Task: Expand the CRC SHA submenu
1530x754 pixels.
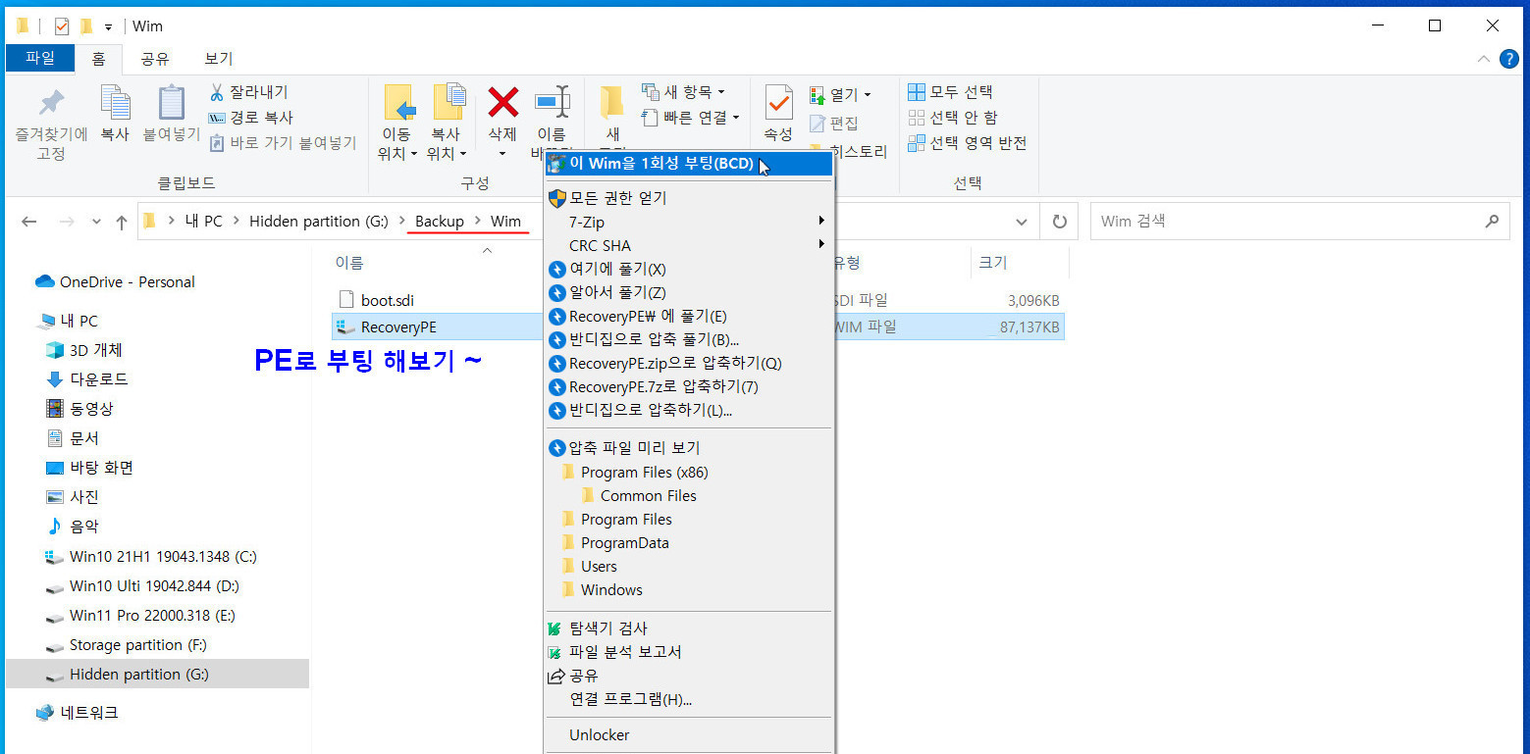Action: tap(689, 245)
